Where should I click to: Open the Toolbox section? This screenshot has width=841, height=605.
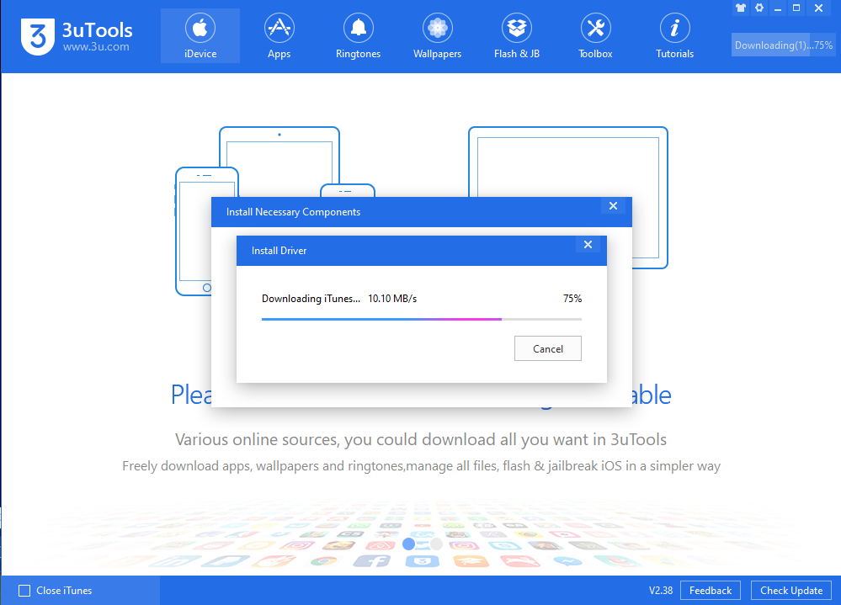pyautogui.click(x=595, y=36)
